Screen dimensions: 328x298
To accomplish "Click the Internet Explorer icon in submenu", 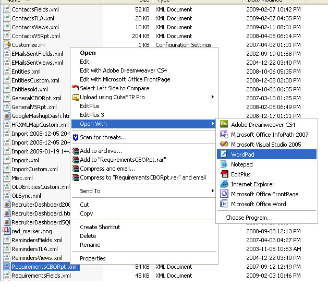I will [224, 184].
